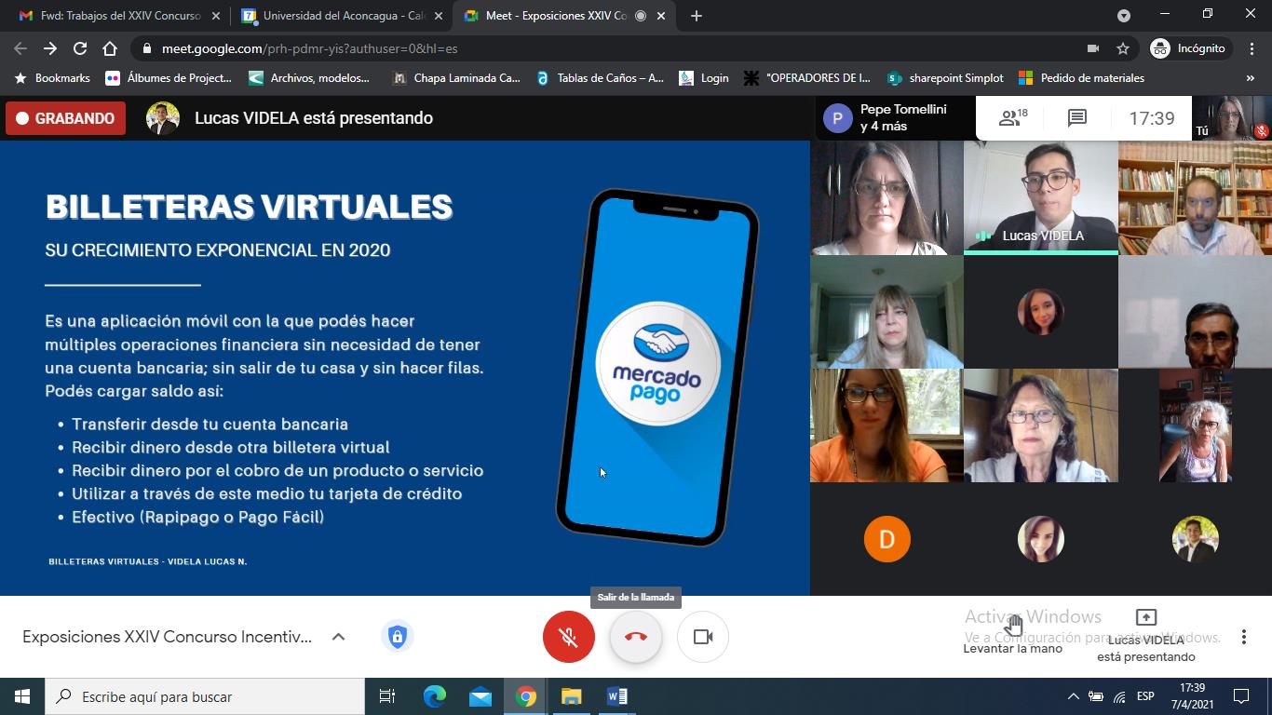Show hidden system tray icons
1272x715 pixels.
coord(1073,696)
